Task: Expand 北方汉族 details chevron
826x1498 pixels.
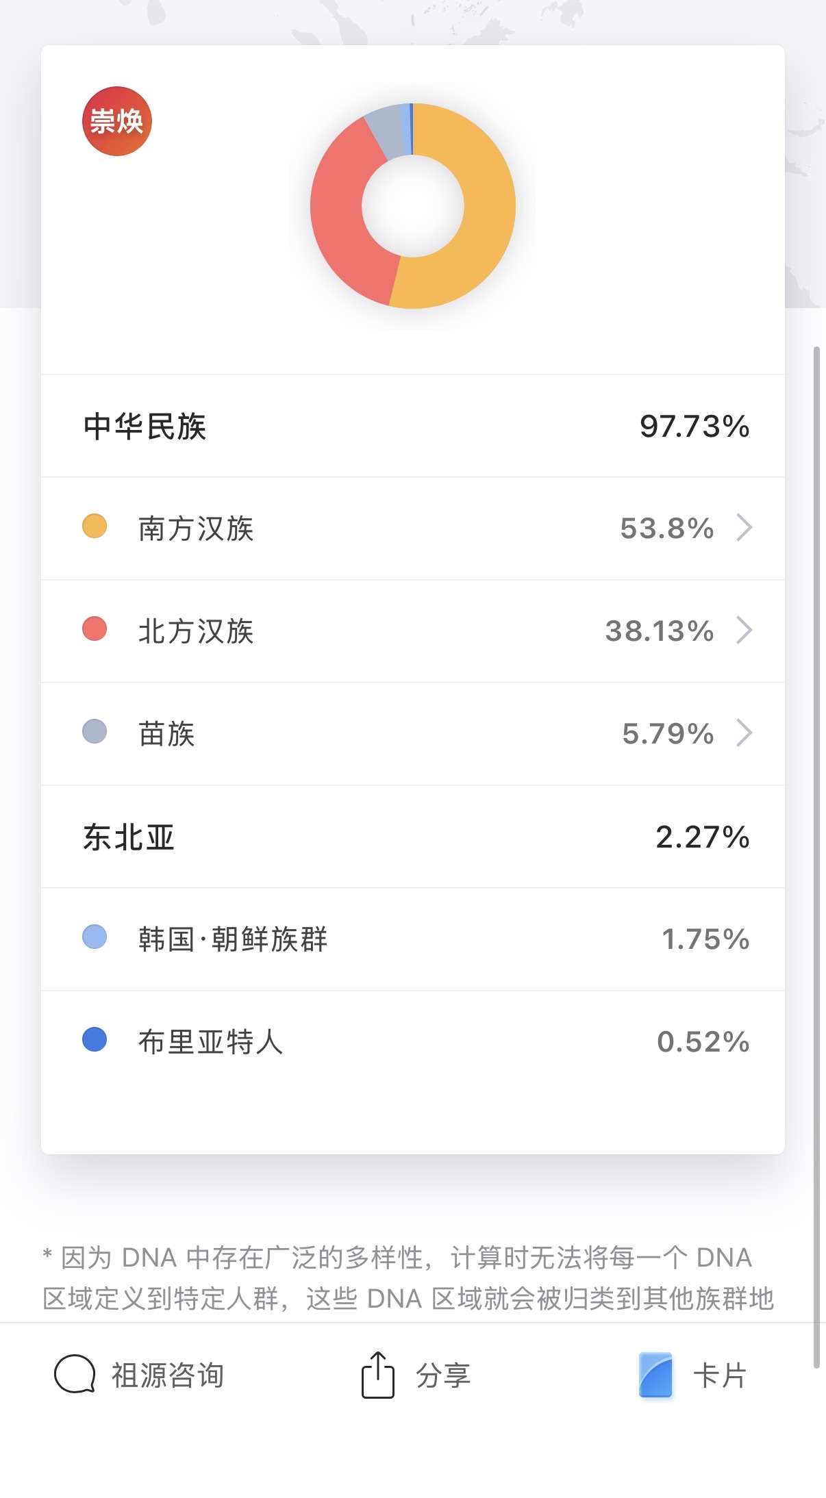Action: tap(744, 631)
